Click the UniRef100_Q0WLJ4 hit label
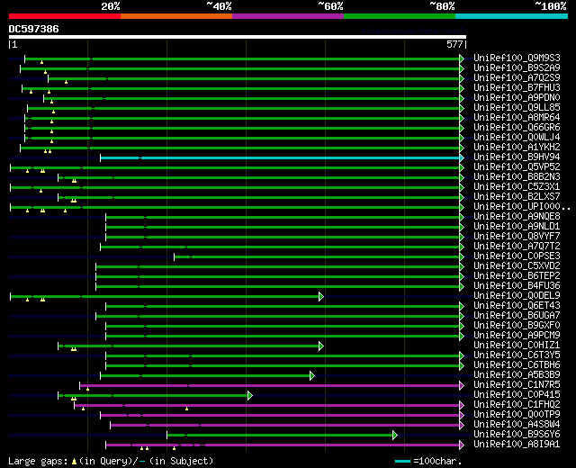This screenshot has width=576, height=468. coord(517,137)
